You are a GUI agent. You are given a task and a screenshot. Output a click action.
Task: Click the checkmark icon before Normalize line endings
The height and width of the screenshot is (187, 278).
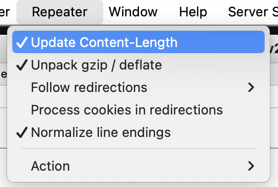22,132
